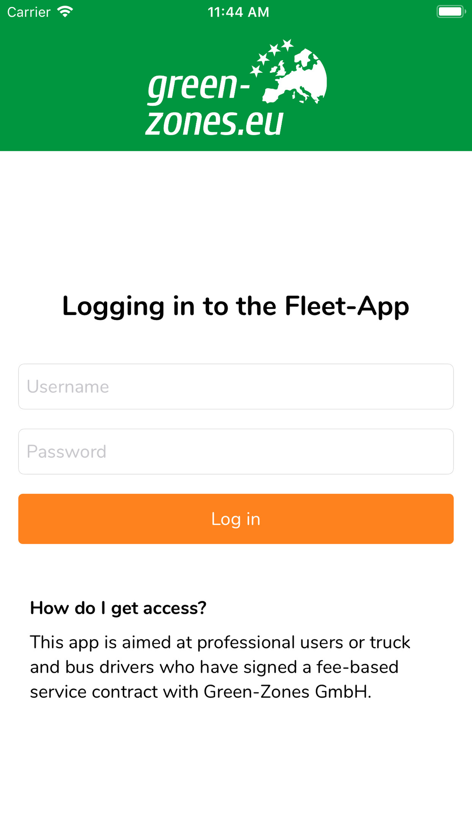Focus the Password input field
The image size is (472, 840).
pos(236,452)
